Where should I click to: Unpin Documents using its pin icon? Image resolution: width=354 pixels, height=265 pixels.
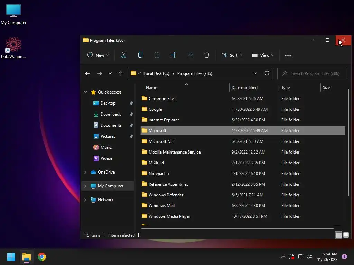click(x=131, y=125)
